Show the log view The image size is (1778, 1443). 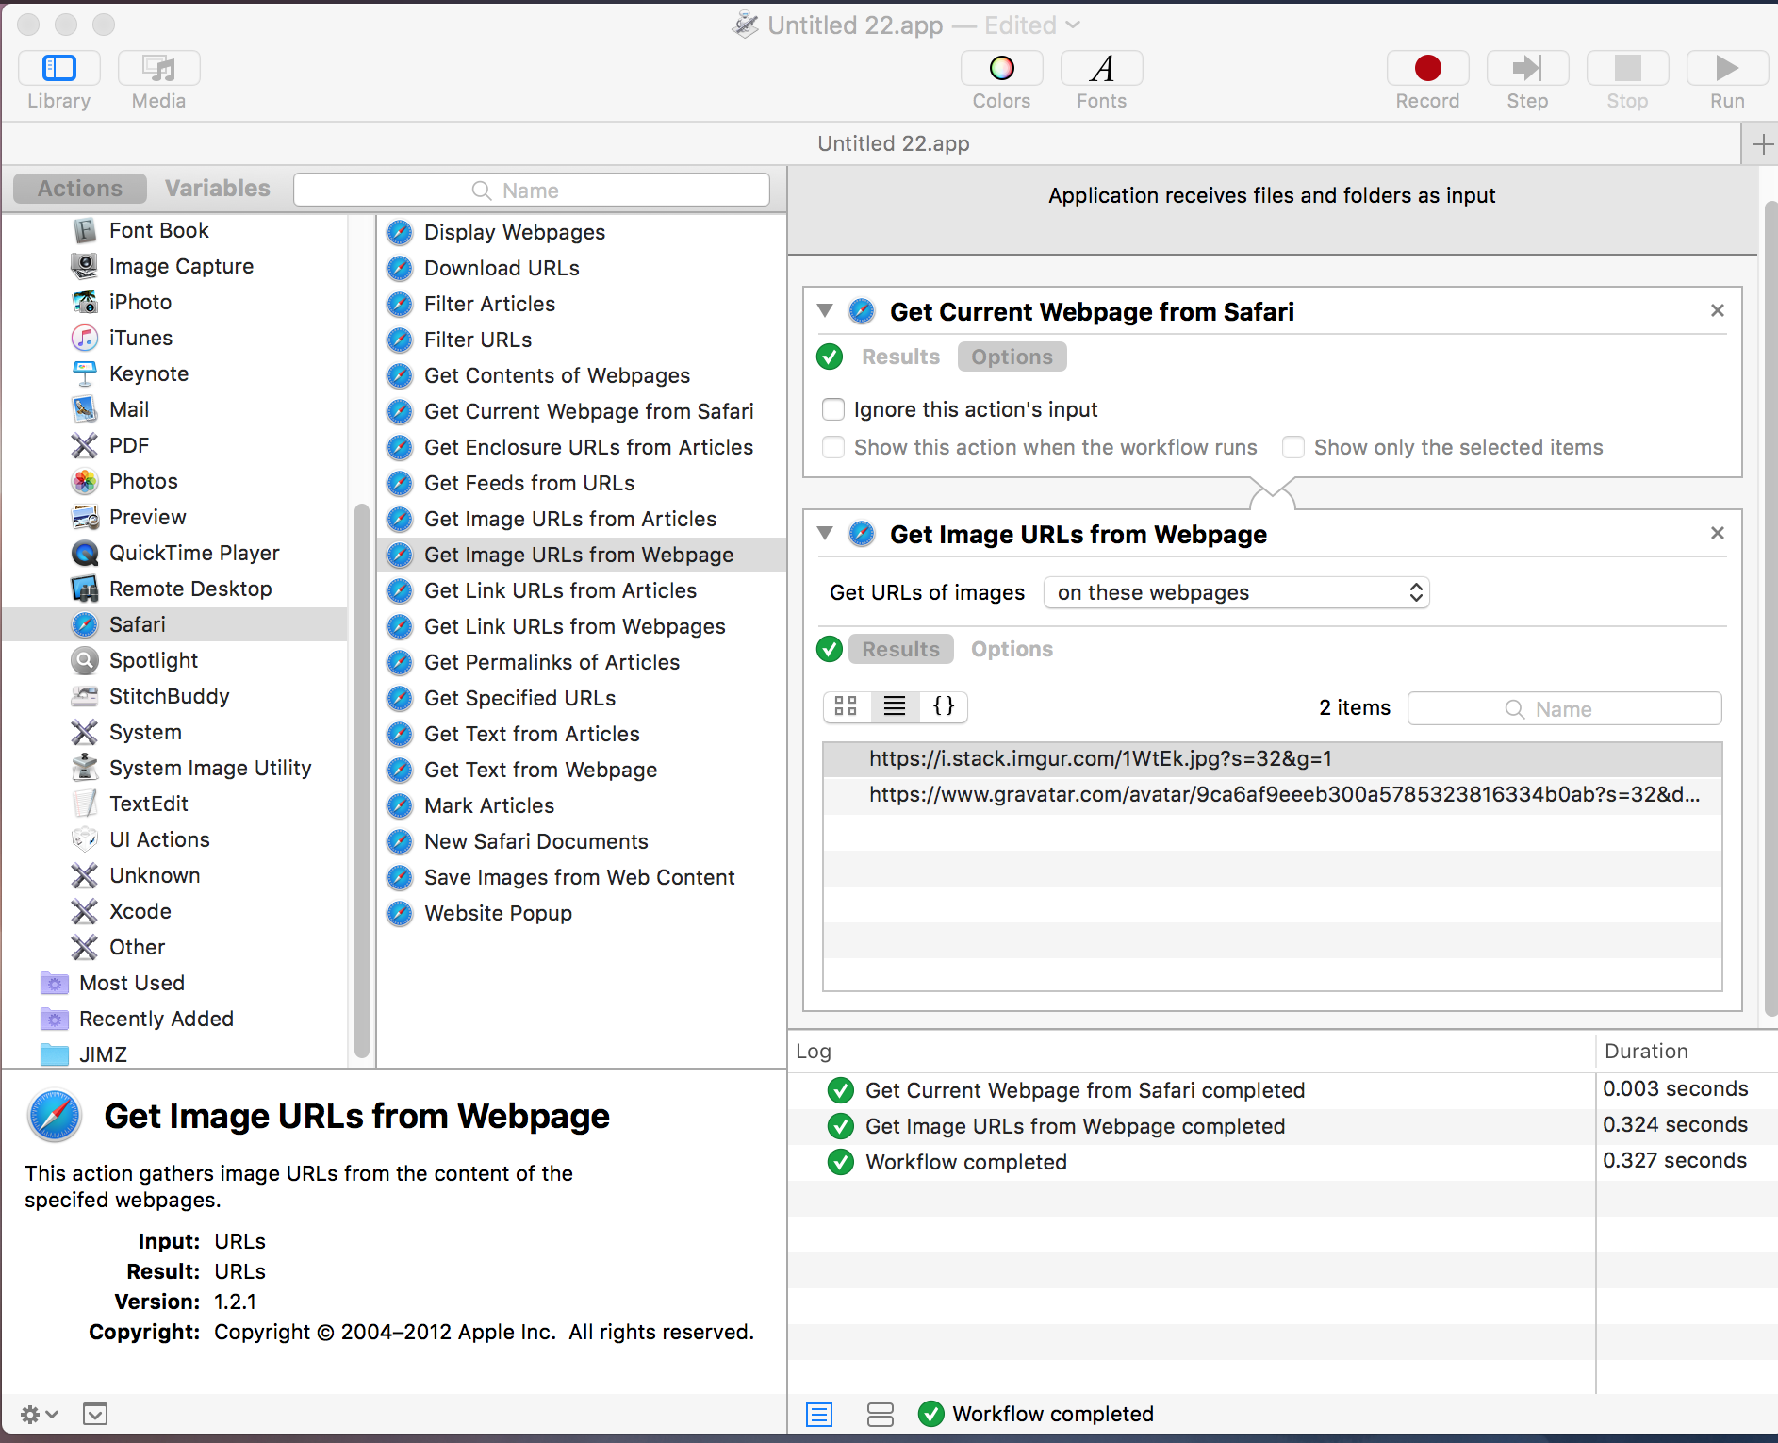pos(819,1414)
